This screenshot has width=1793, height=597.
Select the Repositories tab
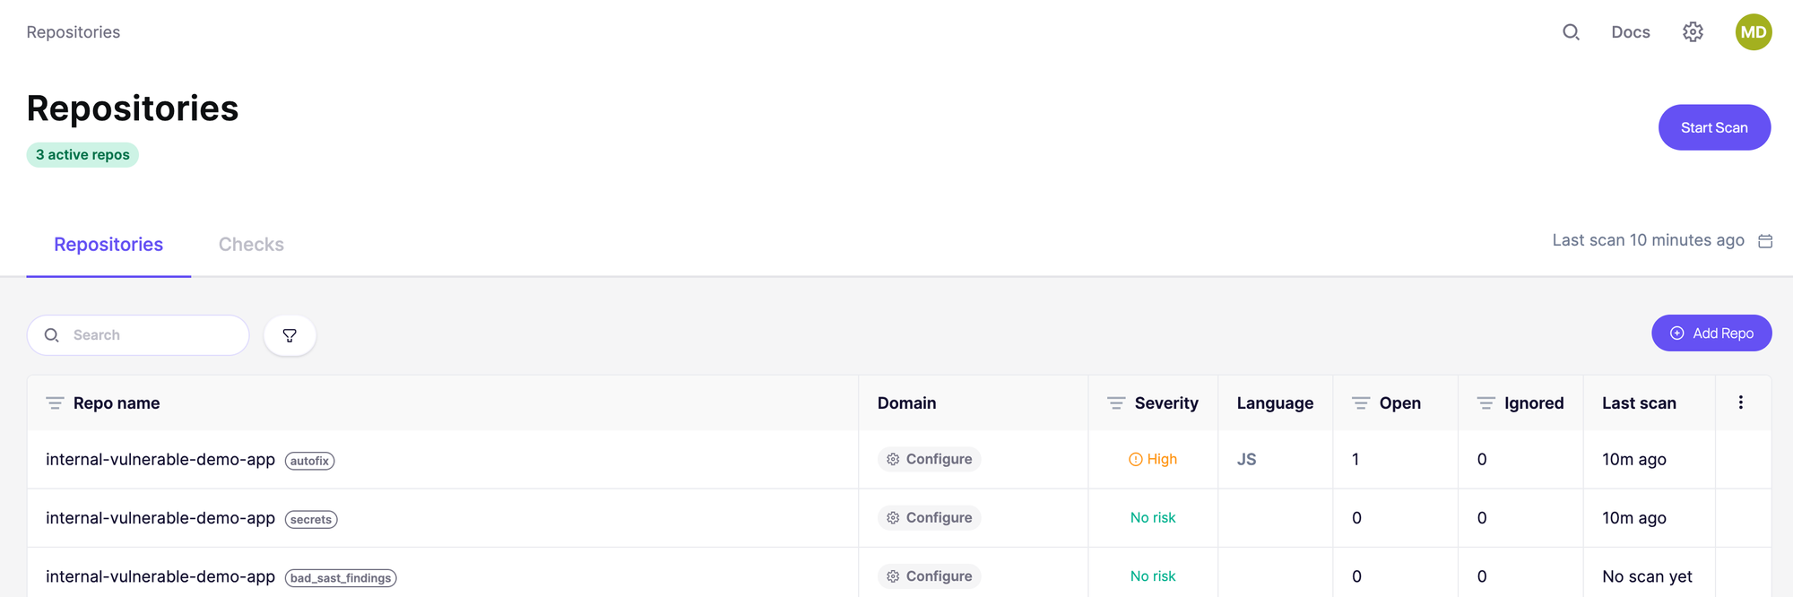pos(108,245)
